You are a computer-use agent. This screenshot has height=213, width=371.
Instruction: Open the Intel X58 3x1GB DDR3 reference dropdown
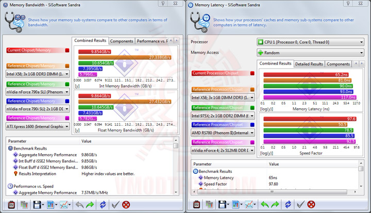38,74
